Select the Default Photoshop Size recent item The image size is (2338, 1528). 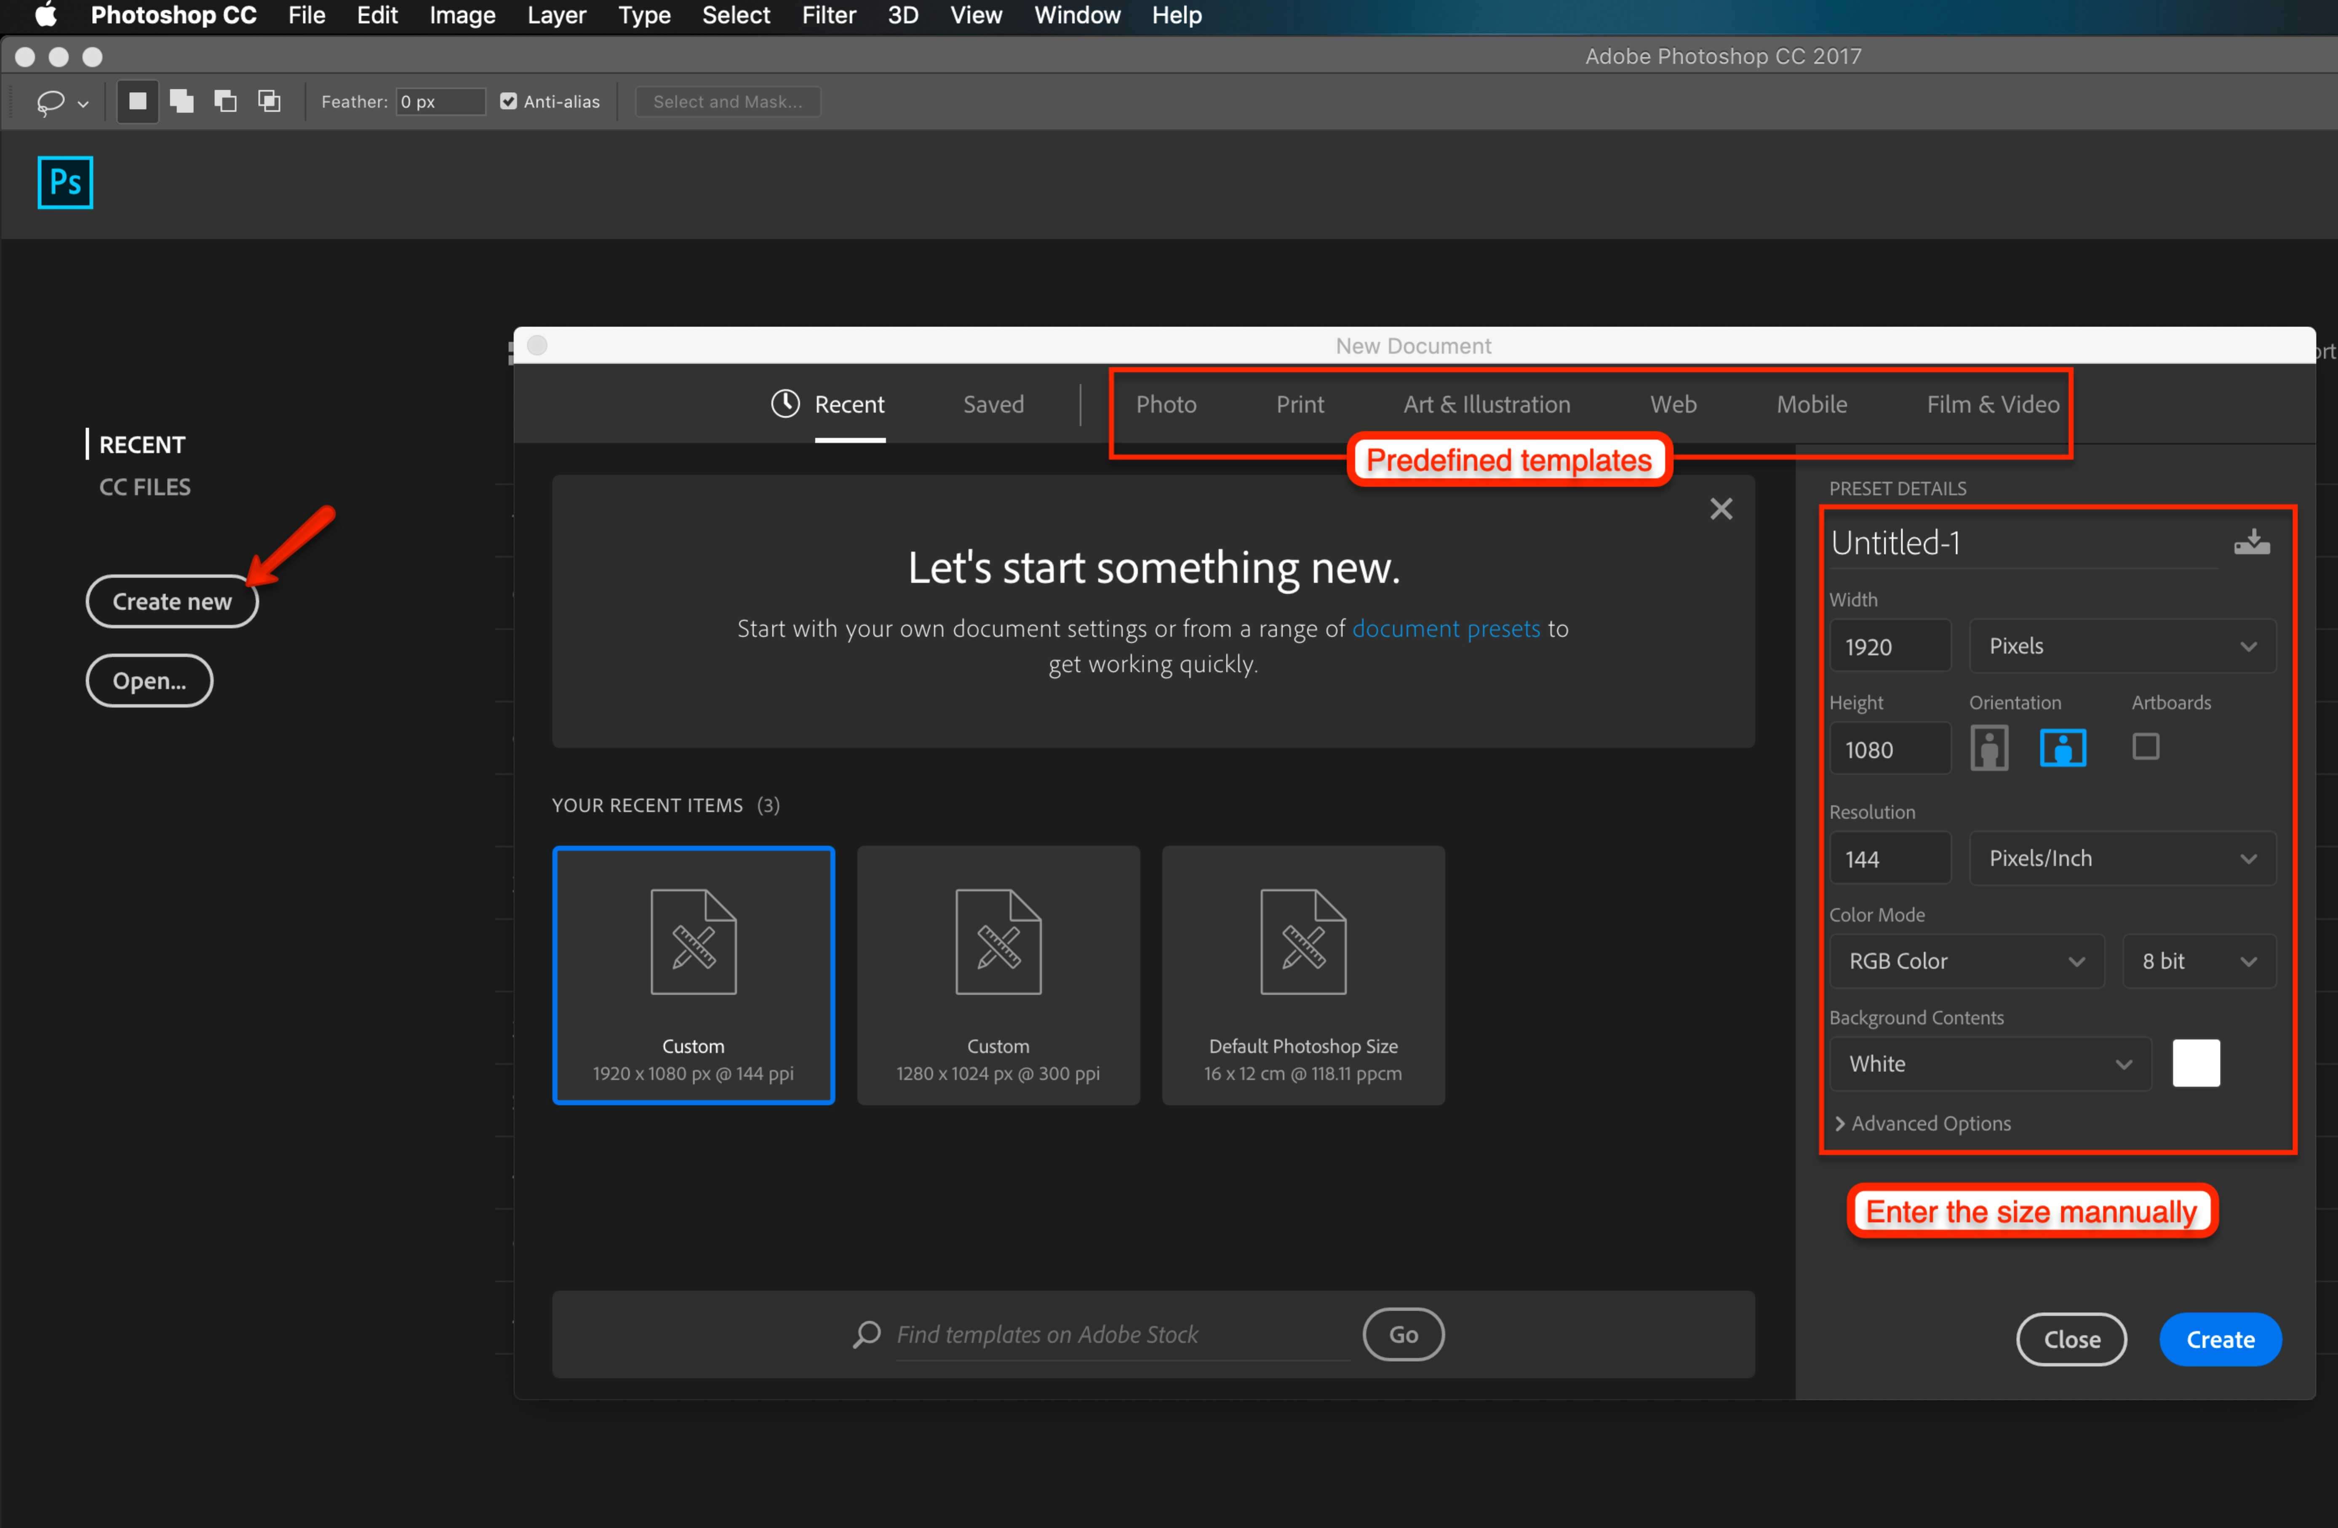[x=1302, y=975]
